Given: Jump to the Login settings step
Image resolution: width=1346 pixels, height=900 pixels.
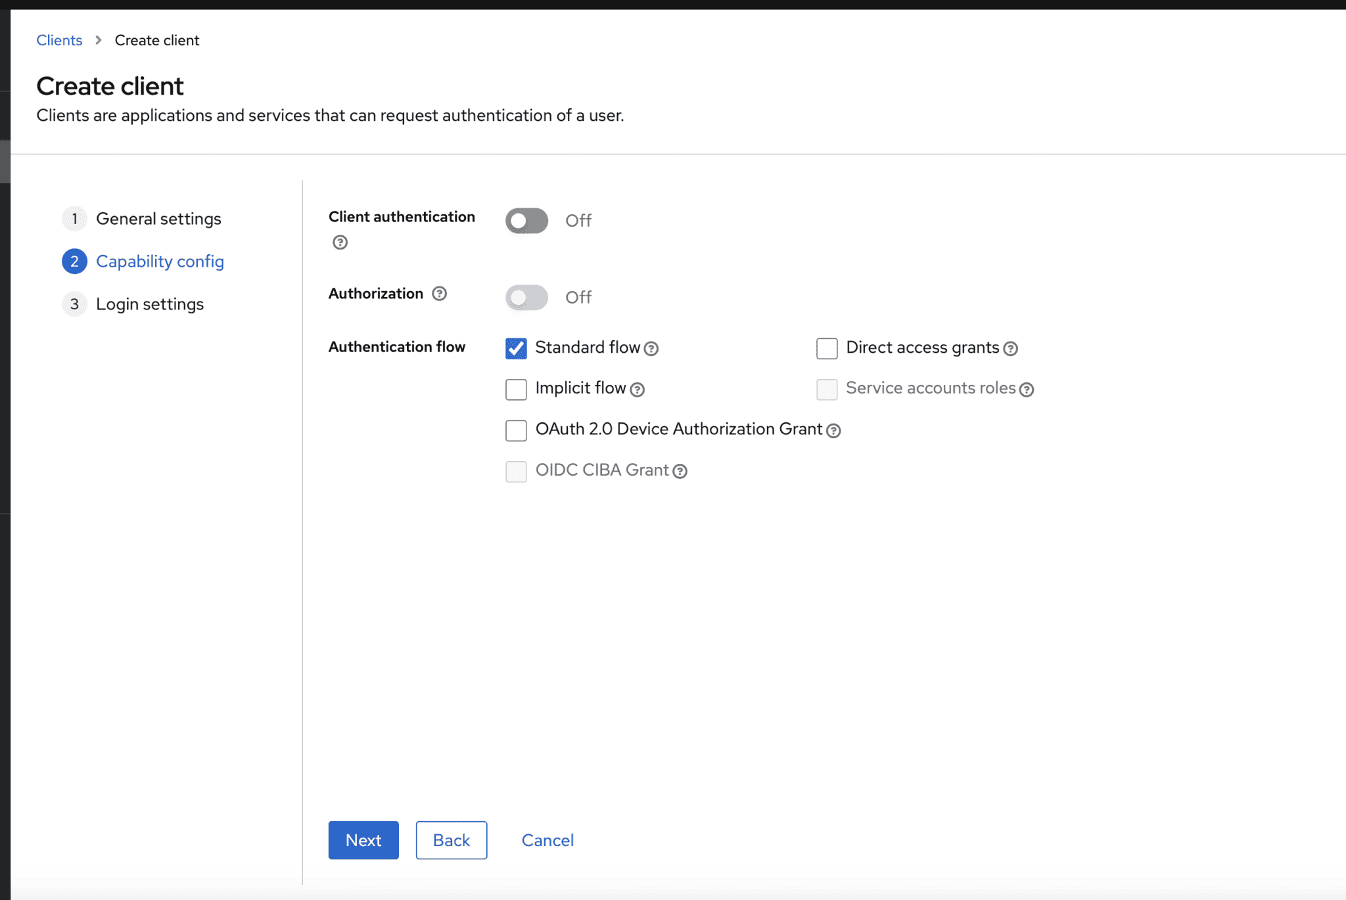Looking at the screenshot, I should tap(150, 304).
